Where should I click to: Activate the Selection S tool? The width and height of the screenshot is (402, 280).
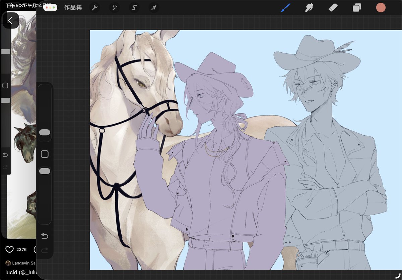pyautogui.click(x=134, y=8)
